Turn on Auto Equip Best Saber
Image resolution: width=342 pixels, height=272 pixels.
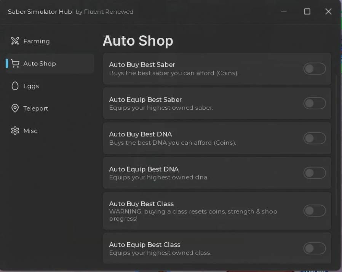(315, 103)
